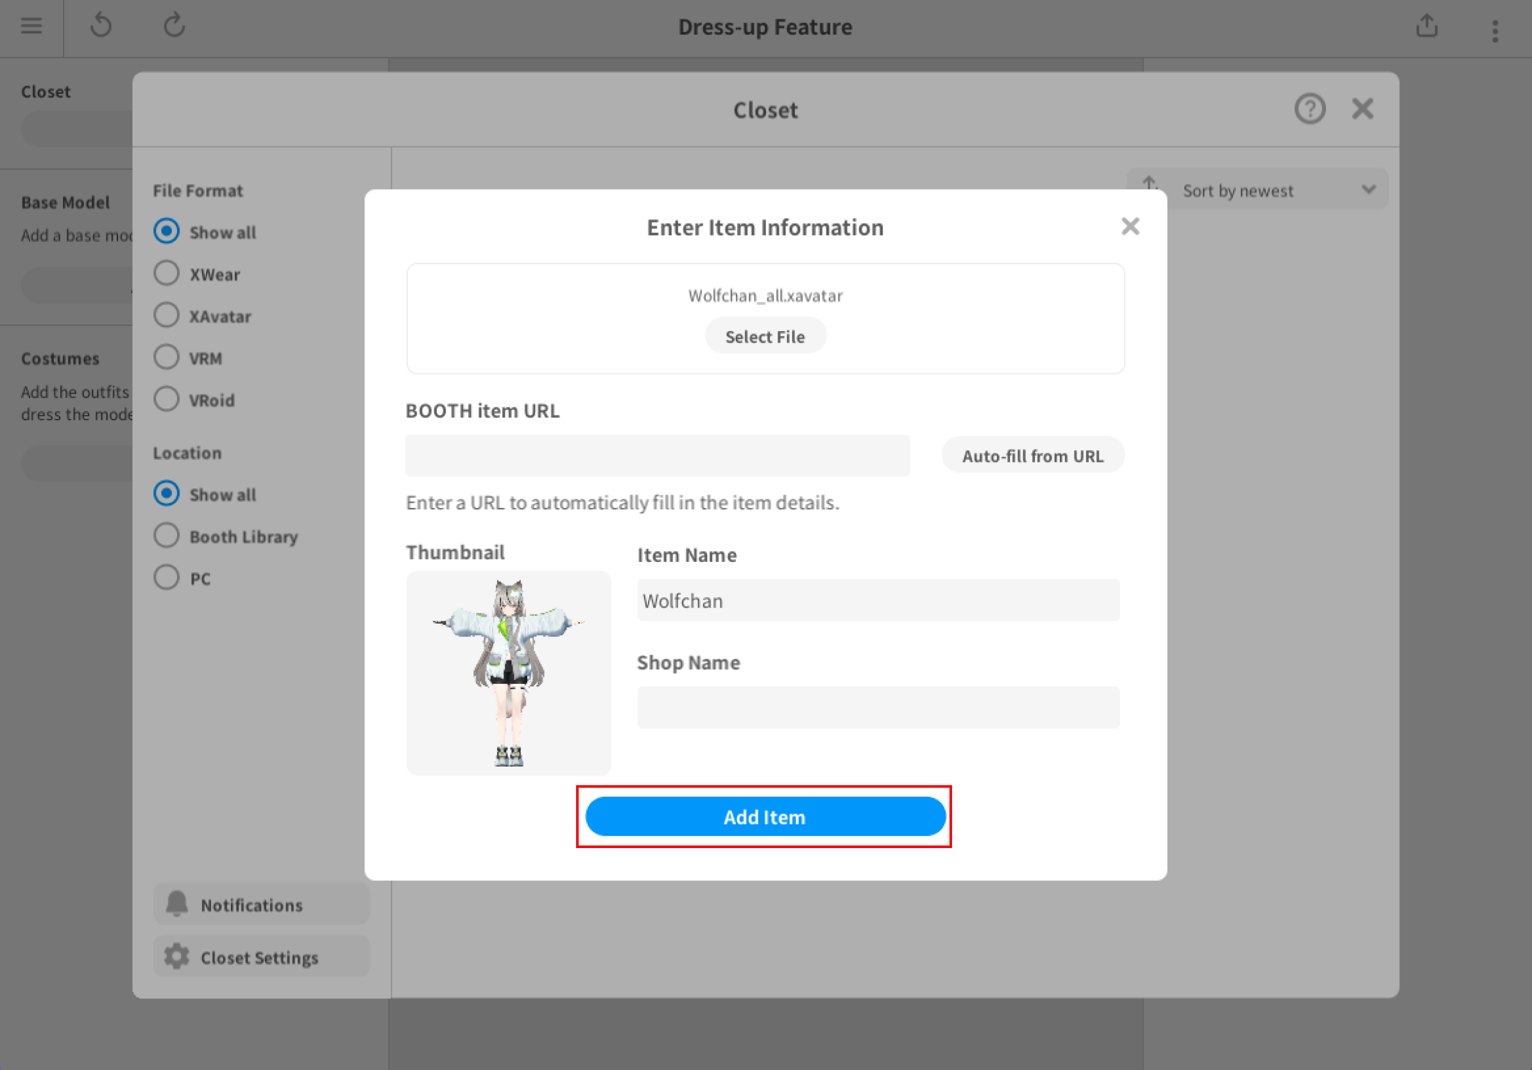Click the Base Model heading in sidebar
The width and height of the screenshot is (1532, 1070).
coord(65,202)
